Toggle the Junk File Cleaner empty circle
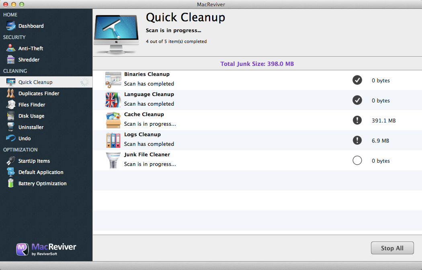Screen dimensions: 422x270 pos(357,161)
